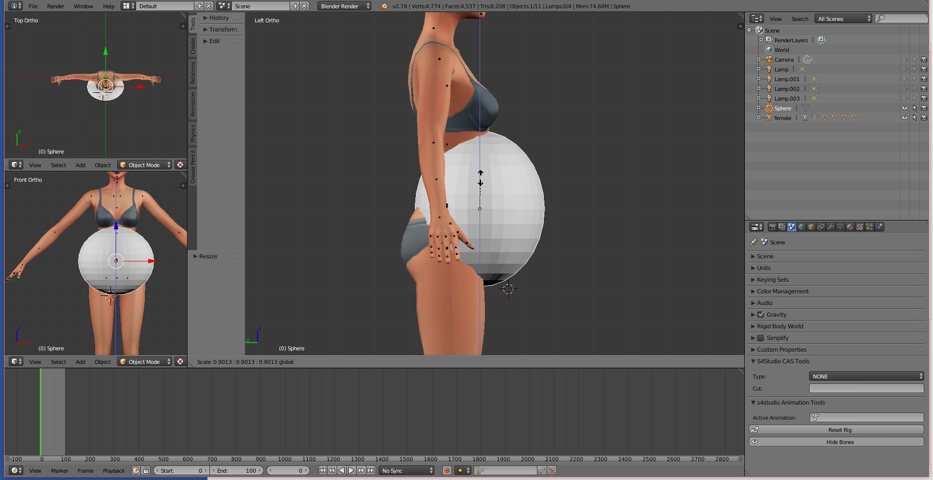This screenshot has height=480, width=933.
Task: Switch to the World properties globe icon
Action: pos(801,227)
